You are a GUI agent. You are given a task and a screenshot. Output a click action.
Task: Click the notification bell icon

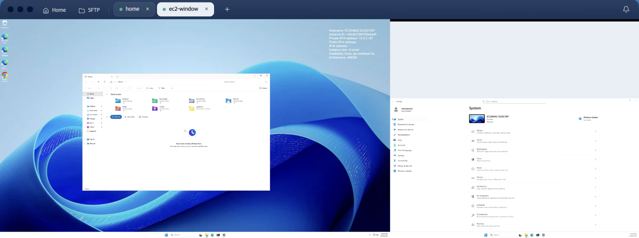(x=626, y=9)
